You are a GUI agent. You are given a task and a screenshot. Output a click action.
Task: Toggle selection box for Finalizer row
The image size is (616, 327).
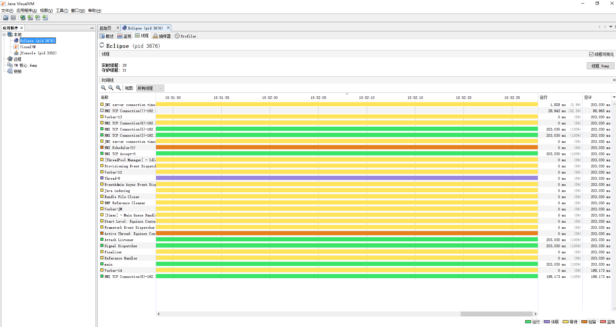pyautogui.click(x=102, y=252)
